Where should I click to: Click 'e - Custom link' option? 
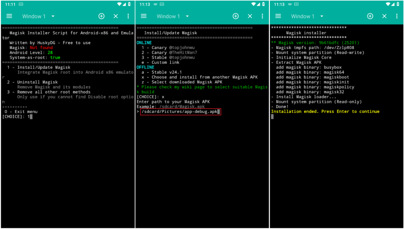[160, 62]
